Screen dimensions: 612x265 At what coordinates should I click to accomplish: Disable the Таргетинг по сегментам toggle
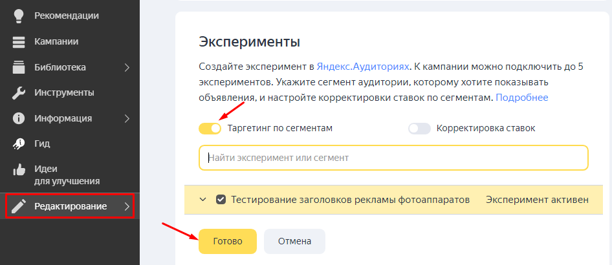(210, 128)
